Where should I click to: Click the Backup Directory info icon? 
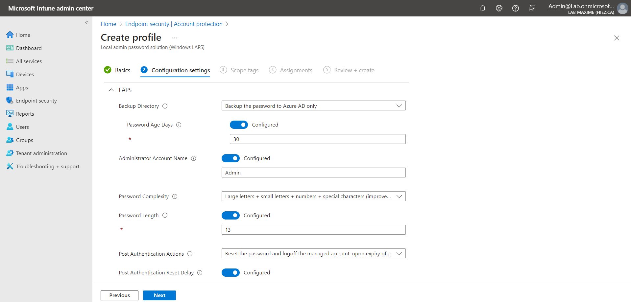(165, 106)
